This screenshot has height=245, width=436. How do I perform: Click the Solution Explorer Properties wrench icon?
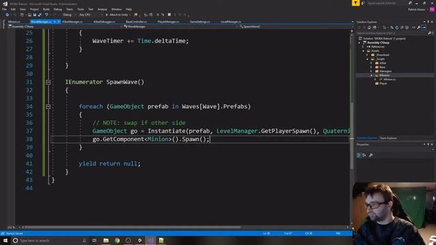coord(419,27)
